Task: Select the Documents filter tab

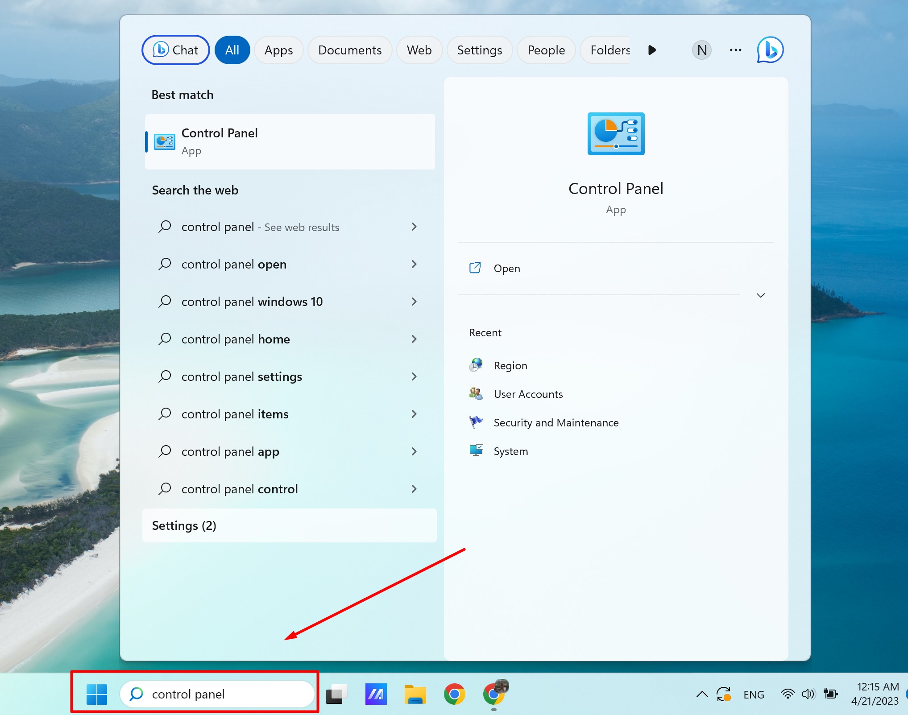Action: click(349, 50)
